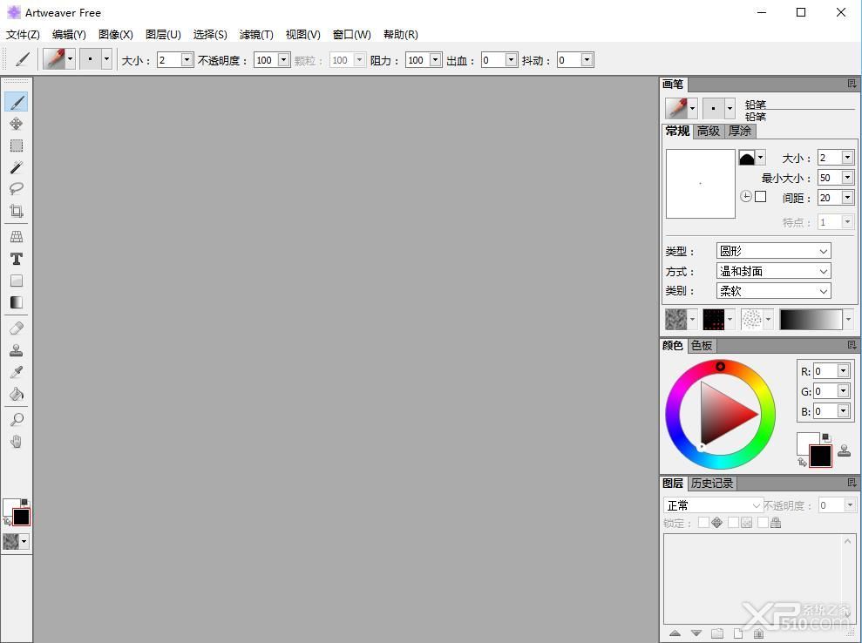Image resolution: width=862 pixels, height=643 pixels.
Task: Select the Zoom tool
Action: coord(17,419)
